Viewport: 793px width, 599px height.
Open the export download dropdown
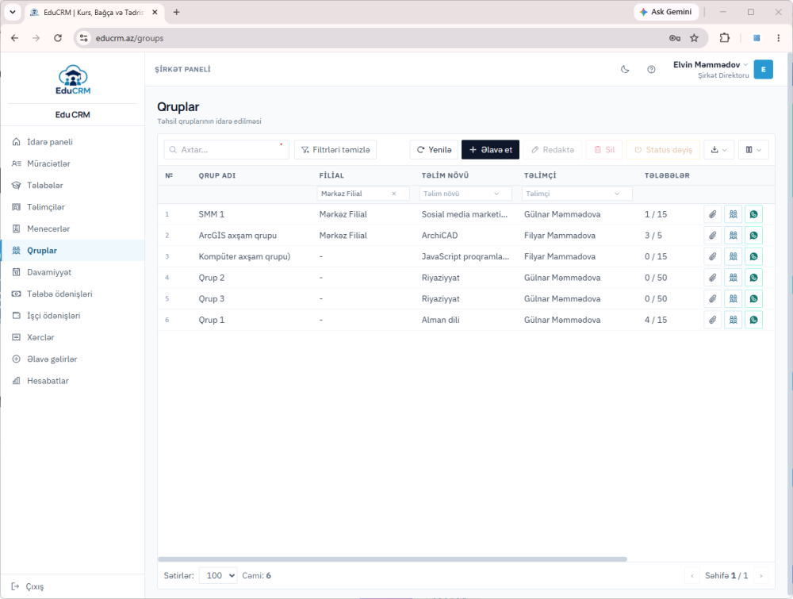point(718,150)
